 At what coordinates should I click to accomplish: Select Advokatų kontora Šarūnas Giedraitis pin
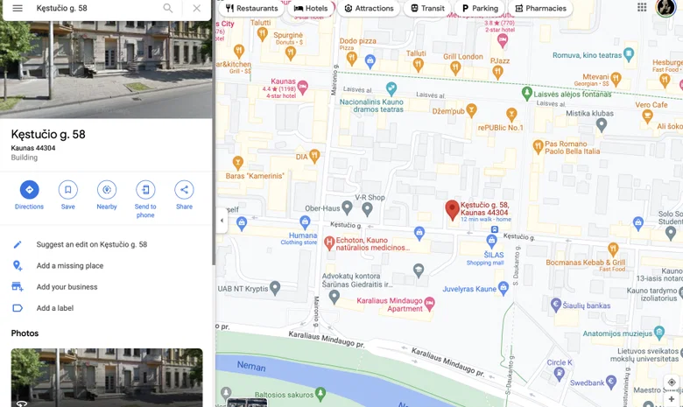click(334, 297)
